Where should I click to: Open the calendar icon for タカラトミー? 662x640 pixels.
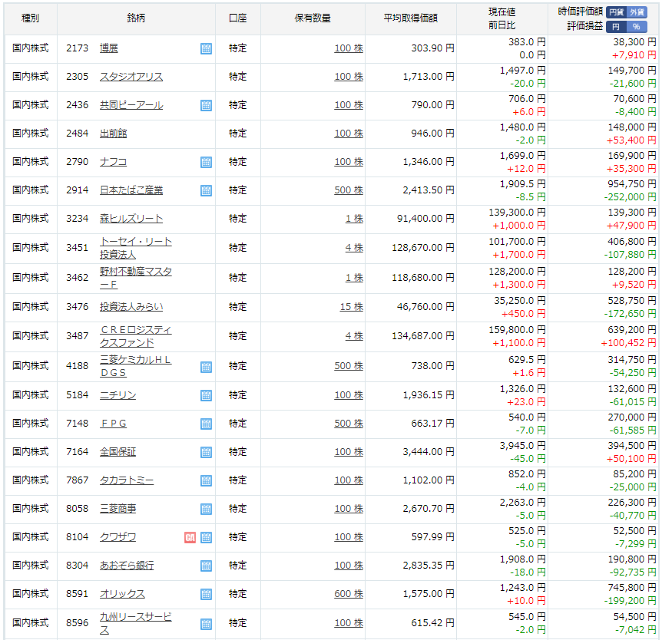tap(206, 480)
